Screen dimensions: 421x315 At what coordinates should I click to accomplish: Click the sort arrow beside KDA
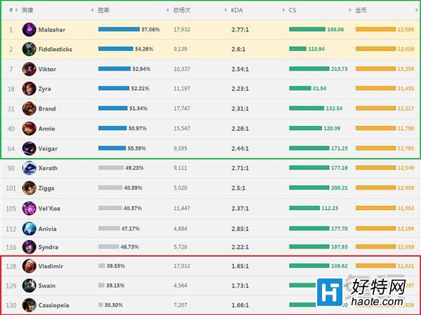[x=283, y=10]
